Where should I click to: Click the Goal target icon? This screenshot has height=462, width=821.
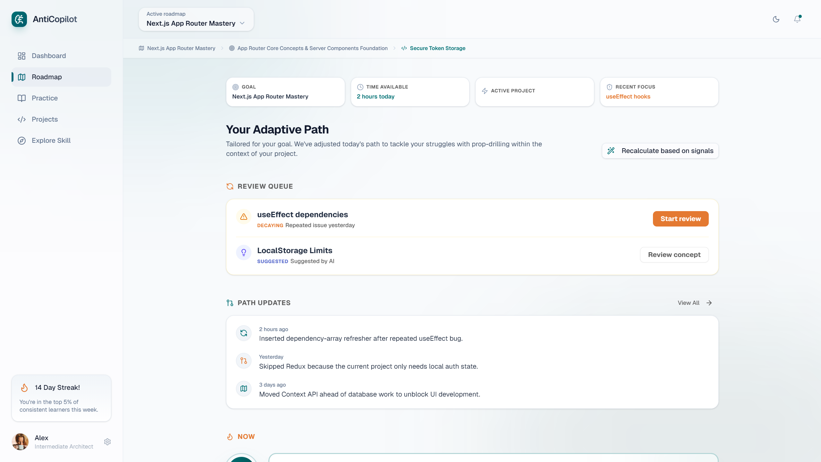pos(235,87)
